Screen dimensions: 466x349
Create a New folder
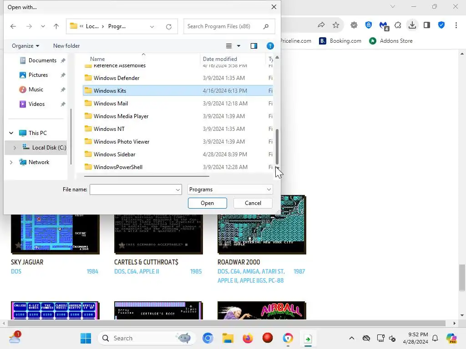(x=66, y=46)
